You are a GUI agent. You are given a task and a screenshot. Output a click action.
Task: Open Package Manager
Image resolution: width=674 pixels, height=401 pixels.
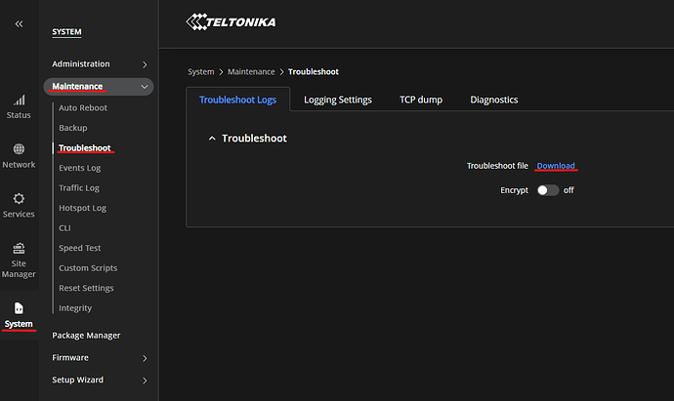click(86, 336)
